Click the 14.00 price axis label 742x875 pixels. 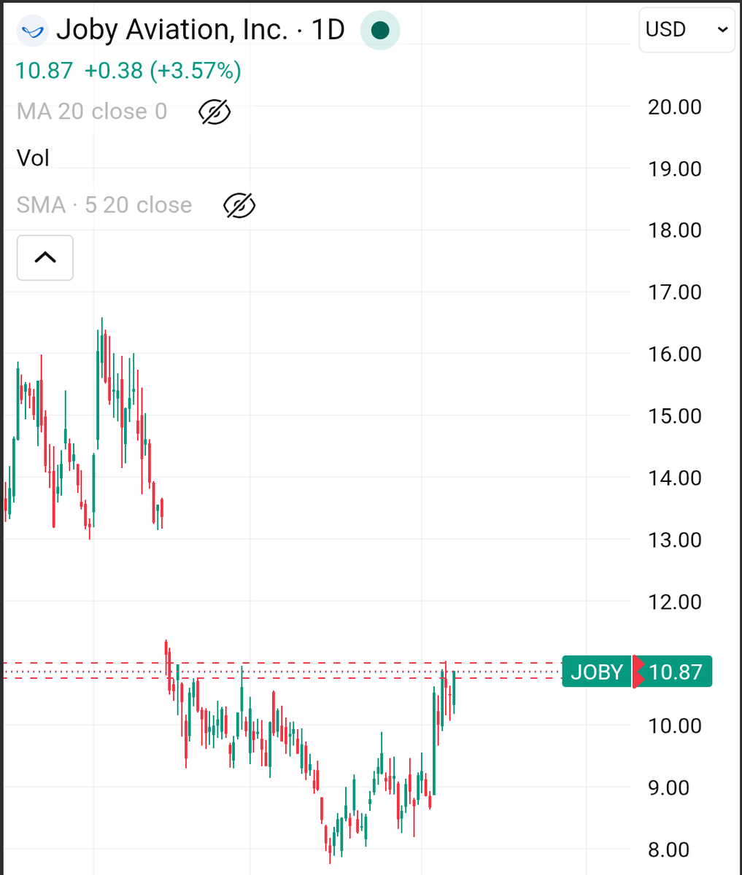coord(675,478)
